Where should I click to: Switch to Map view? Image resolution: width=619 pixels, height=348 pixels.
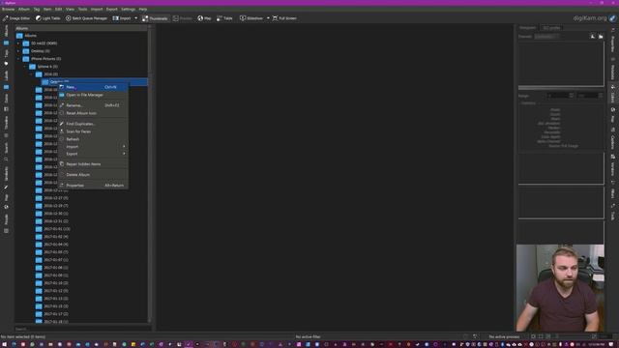[x=204, y=18]
